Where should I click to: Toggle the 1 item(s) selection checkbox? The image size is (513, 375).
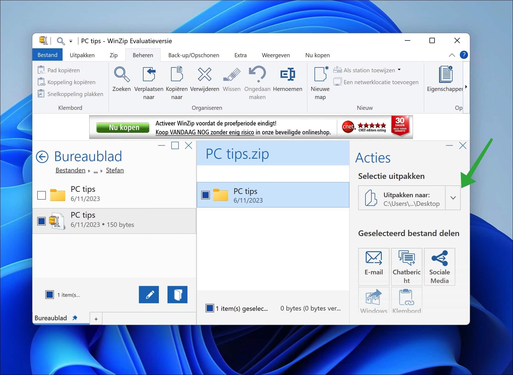pyautogui.click(x=49, y=295)
